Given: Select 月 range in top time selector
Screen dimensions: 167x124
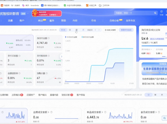Looking at the screenshot, I should click(83, 30).
